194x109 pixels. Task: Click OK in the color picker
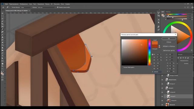point(169,38)
